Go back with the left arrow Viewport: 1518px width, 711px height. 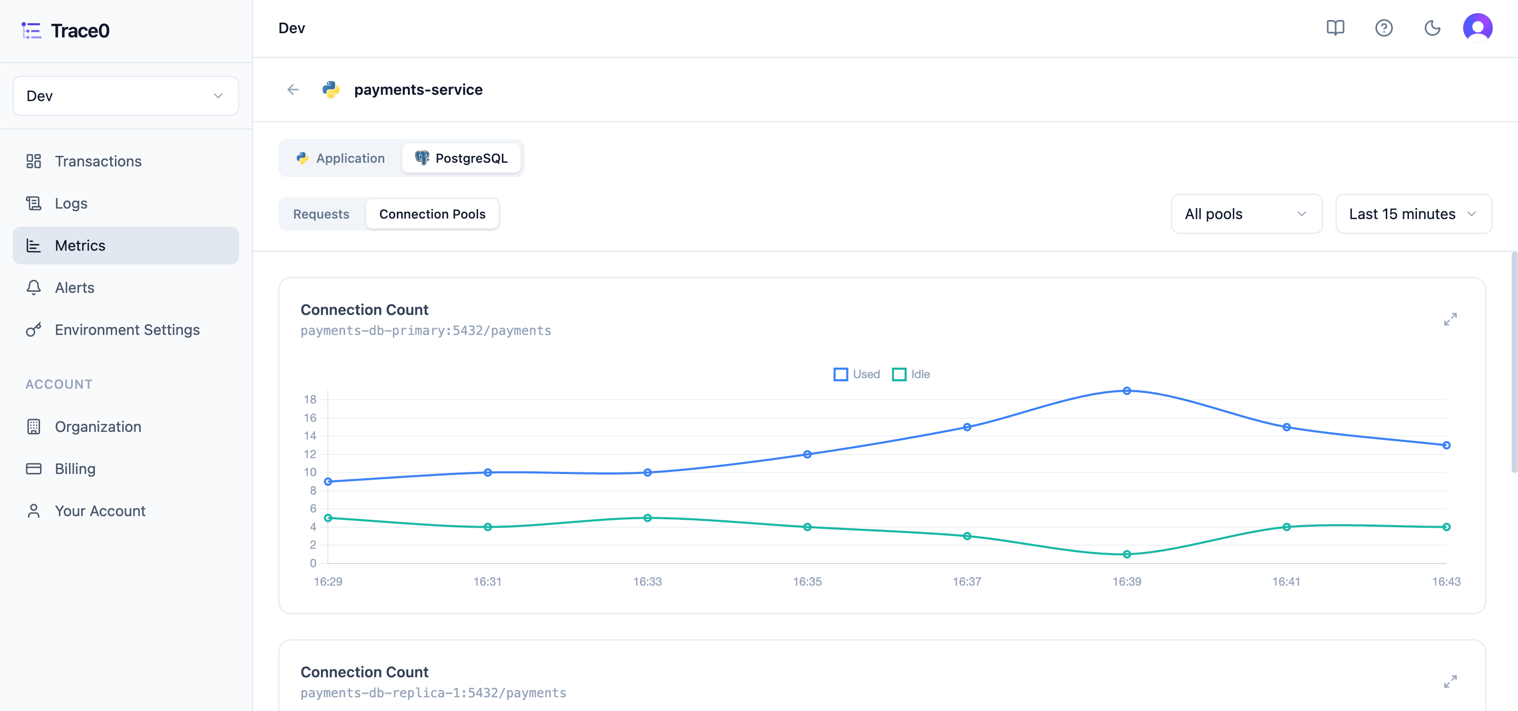click(x=293, y=90)
